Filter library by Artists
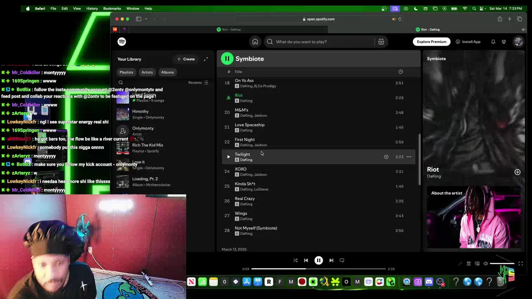This screenshot has width=532, height=299. pos(147,72)
